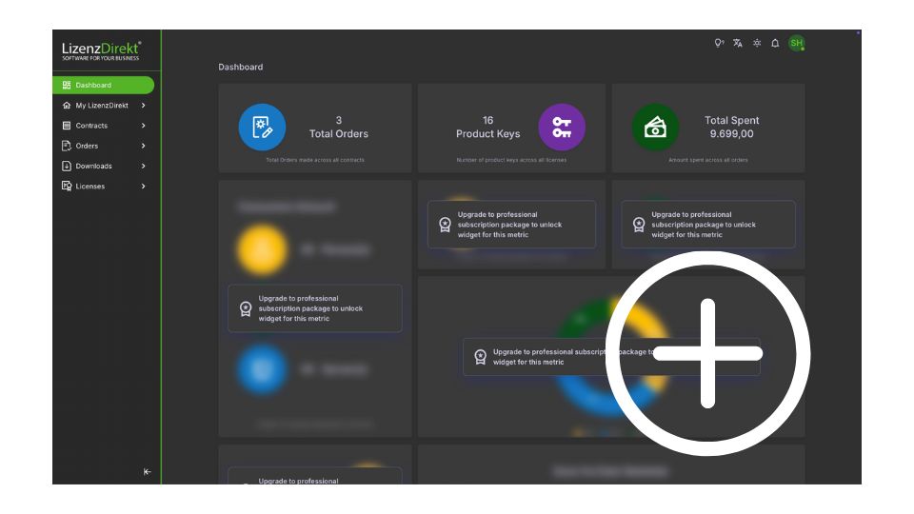Click the upgrade notice in the top-right widget
The width and height of the screenshot is (914, 514).
tap(707, 225)
